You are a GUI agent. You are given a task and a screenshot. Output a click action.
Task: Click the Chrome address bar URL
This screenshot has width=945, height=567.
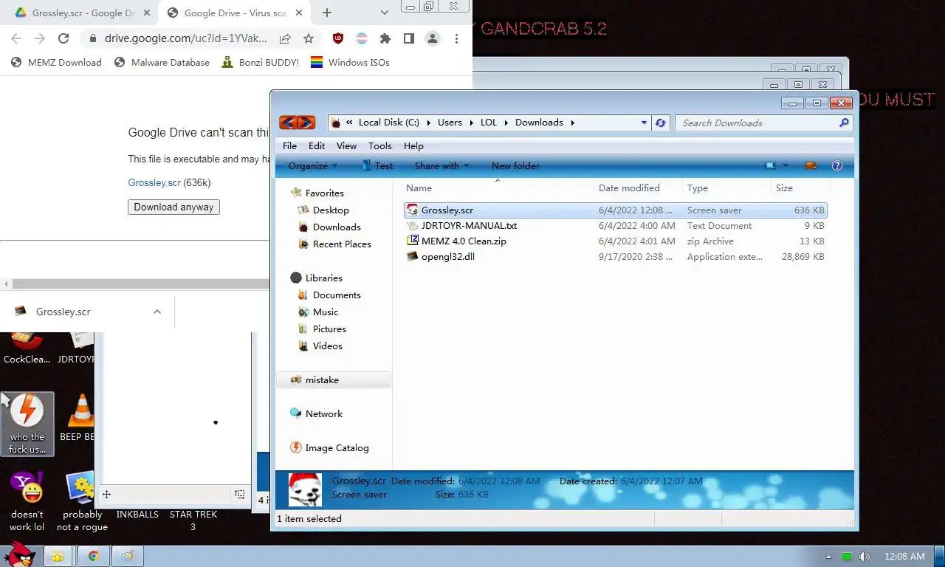click(x=186, y=38)
